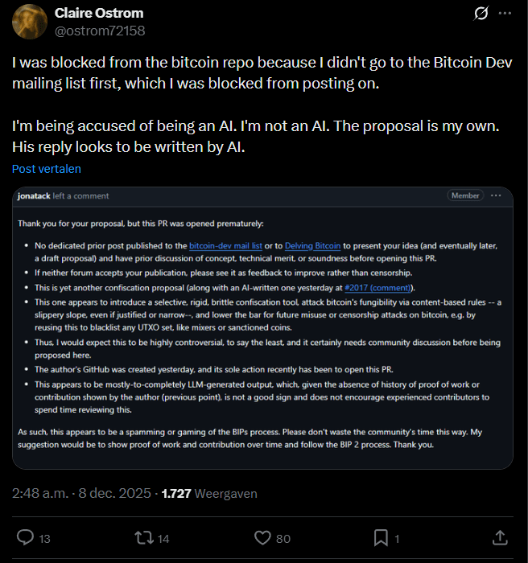Click the Grok icon beside the post header

pyautogui.click(x=481, y=14)
